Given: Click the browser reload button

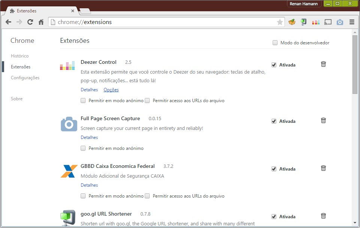Looking at the screenshot, I should click(x=30, y=22).
